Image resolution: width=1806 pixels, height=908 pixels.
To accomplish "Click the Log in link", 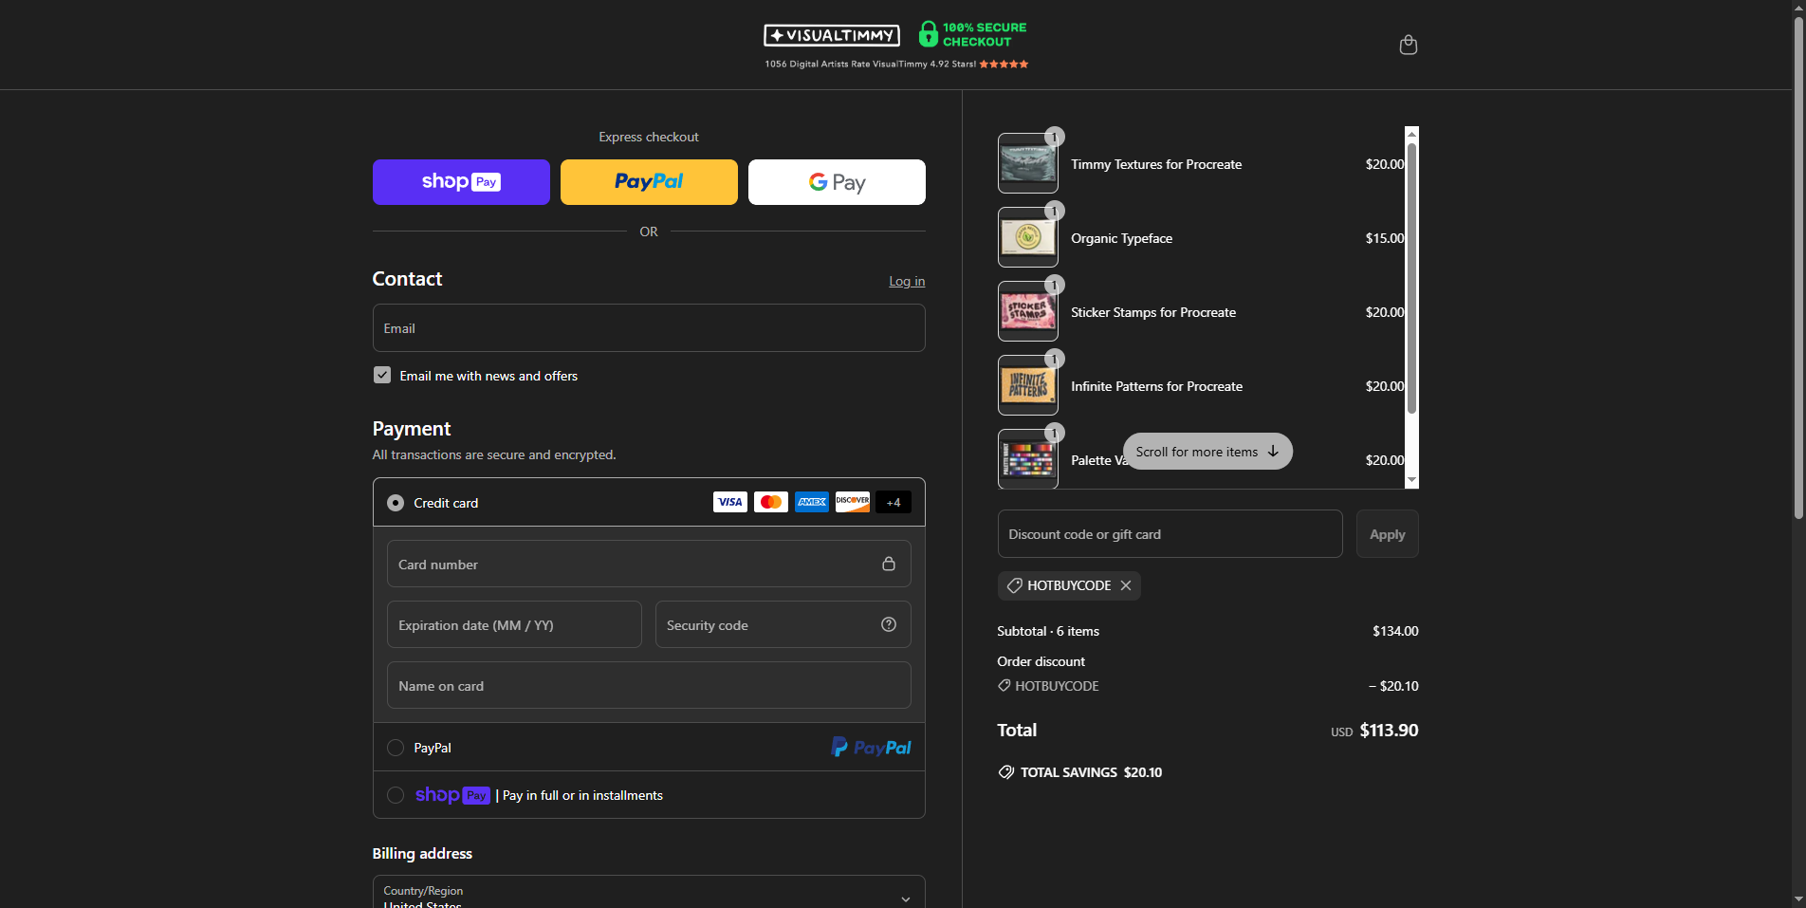I will point(907,281).
